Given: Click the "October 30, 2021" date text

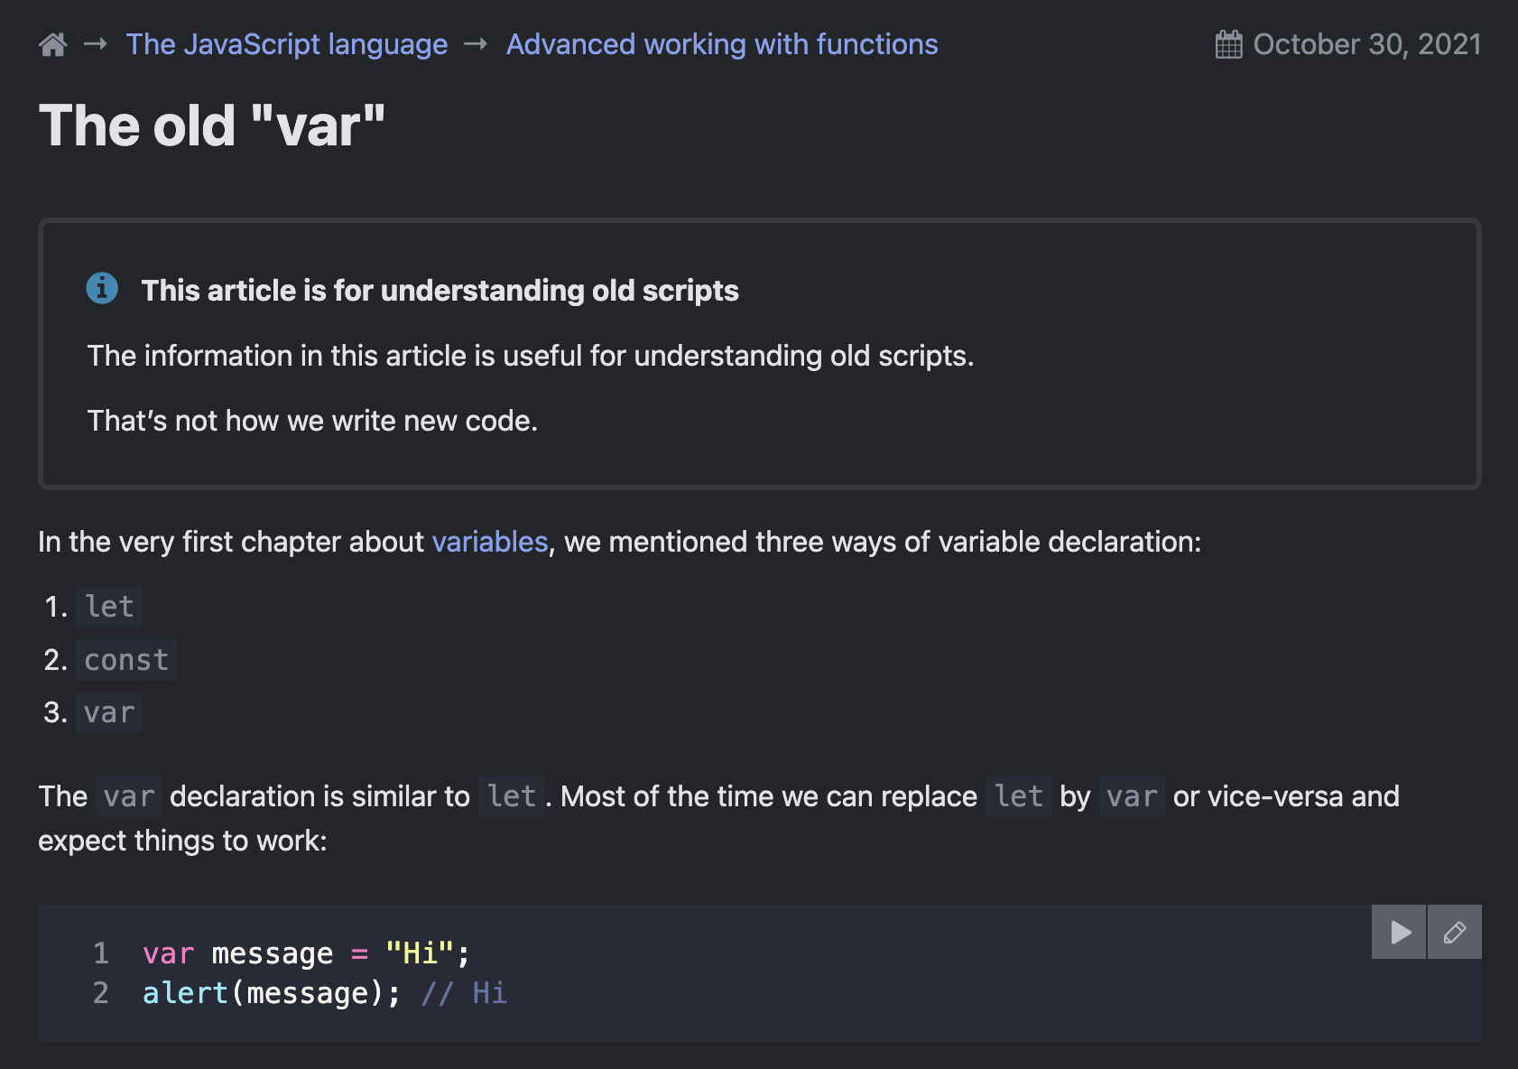Looking at the screenshot, I should click(1366, 44).
